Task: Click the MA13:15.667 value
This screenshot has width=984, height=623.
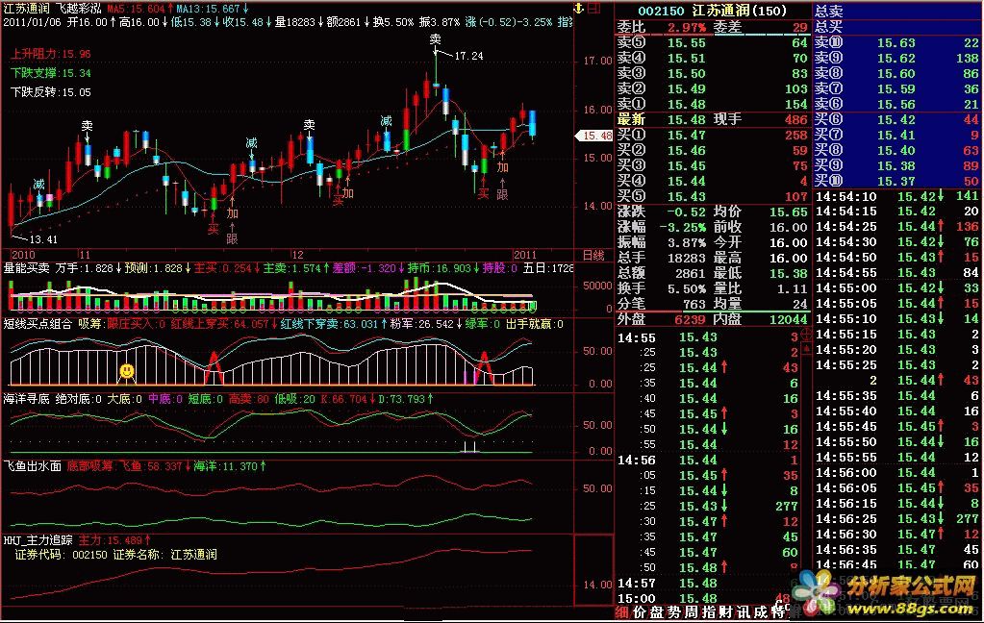Action: (x=212, y=9)
